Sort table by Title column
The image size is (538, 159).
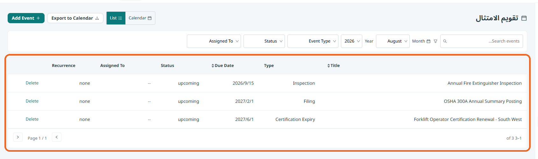coord(333,66)
